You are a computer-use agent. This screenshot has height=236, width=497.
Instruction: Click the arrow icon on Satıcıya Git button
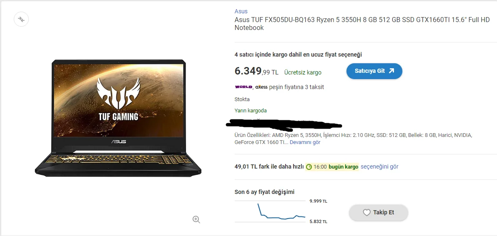point(392,71)
